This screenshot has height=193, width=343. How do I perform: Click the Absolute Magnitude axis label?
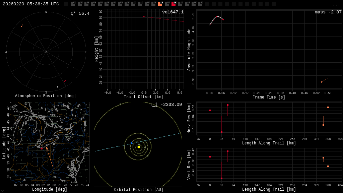click(x=189, y=50)
